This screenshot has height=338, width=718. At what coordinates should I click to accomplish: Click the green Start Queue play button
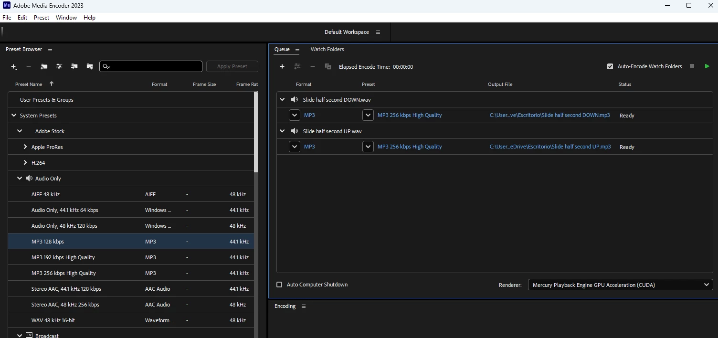tap(707, 66)
